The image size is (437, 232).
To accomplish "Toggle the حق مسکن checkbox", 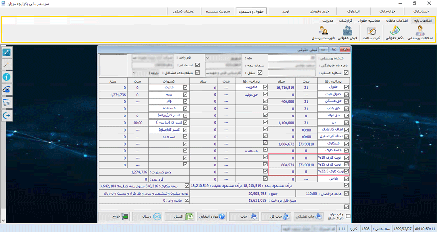I will 346,101.
